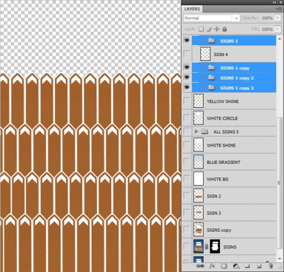Click the Opacity 100% field
The width and height of the screenshot is (284, 272).
[x=267, y=18]
